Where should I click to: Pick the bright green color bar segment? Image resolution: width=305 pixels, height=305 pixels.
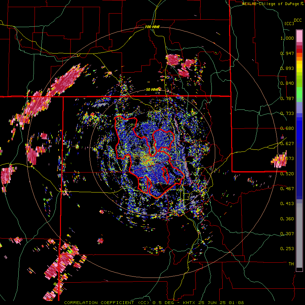(299, 93)
